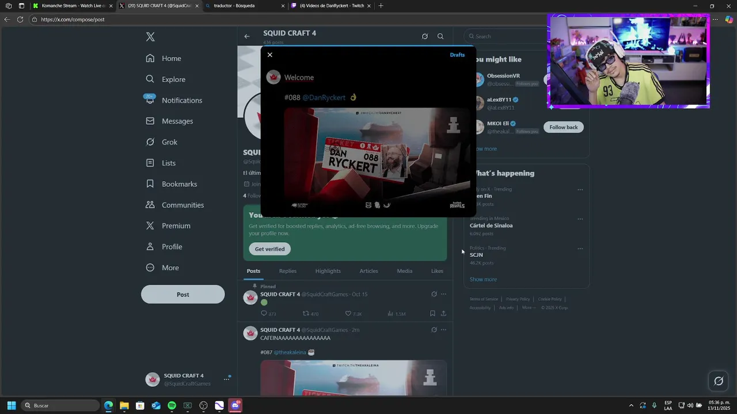737x414 pixels.
Task: Switch to the Replies tab
Action: point(288,271)
